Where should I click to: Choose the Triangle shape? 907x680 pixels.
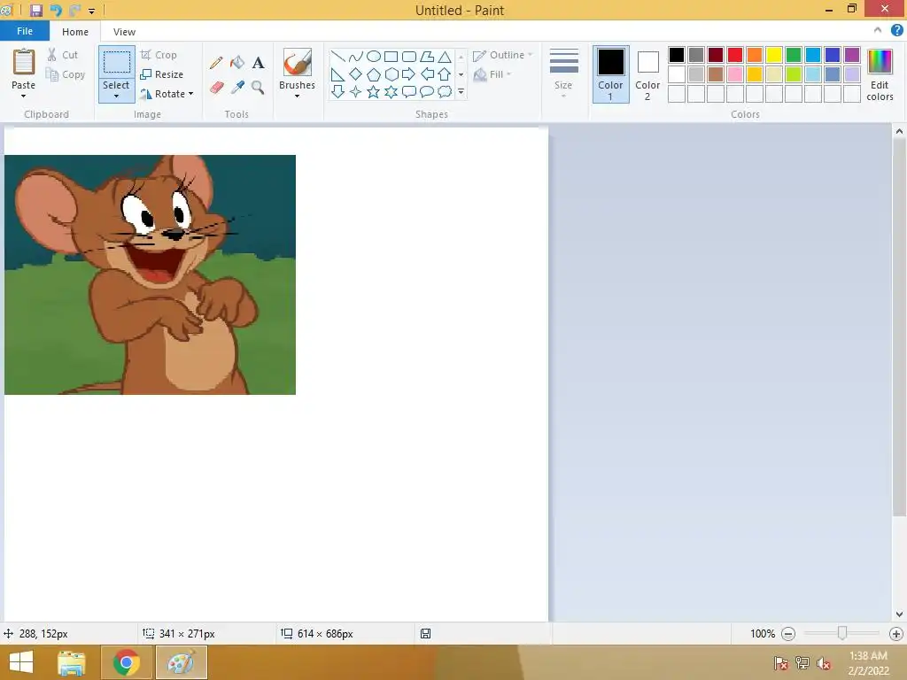pyautogui.click(x=445, y=57)
